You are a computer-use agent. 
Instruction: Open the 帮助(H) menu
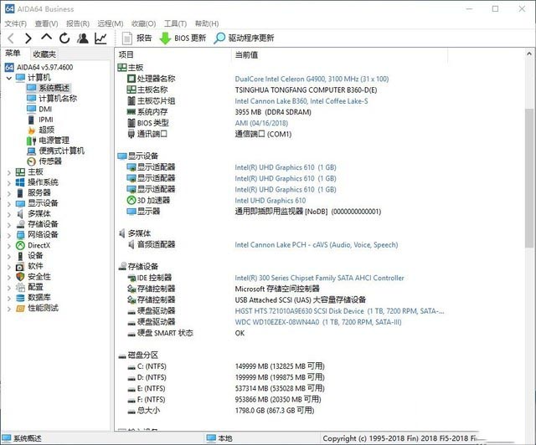[207, 23]
